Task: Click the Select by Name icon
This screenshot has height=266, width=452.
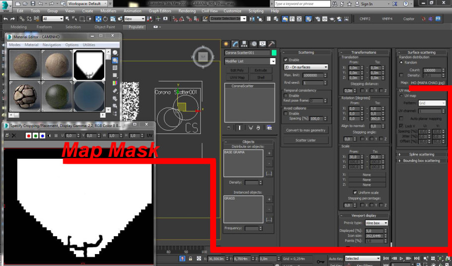Action: [75, 19]
